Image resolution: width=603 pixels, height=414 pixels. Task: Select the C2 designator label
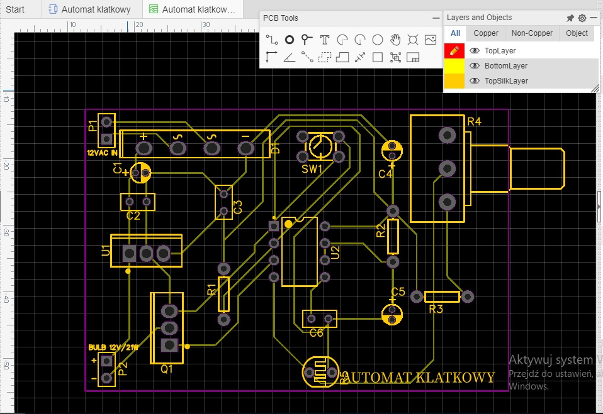click(x=133, y=215)
